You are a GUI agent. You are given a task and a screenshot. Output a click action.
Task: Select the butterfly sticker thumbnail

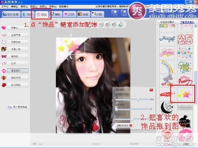[167, 80]
